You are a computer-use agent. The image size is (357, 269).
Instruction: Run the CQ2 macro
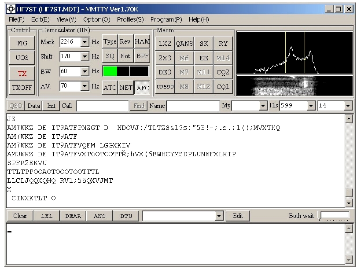[223, 72]
